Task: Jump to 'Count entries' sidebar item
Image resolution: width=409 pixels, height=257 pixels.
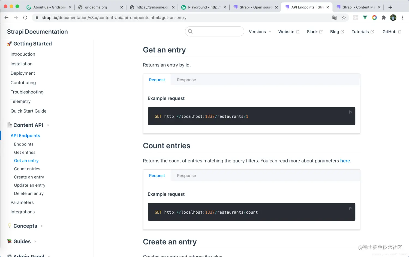Action: click(x=27, y=169)
